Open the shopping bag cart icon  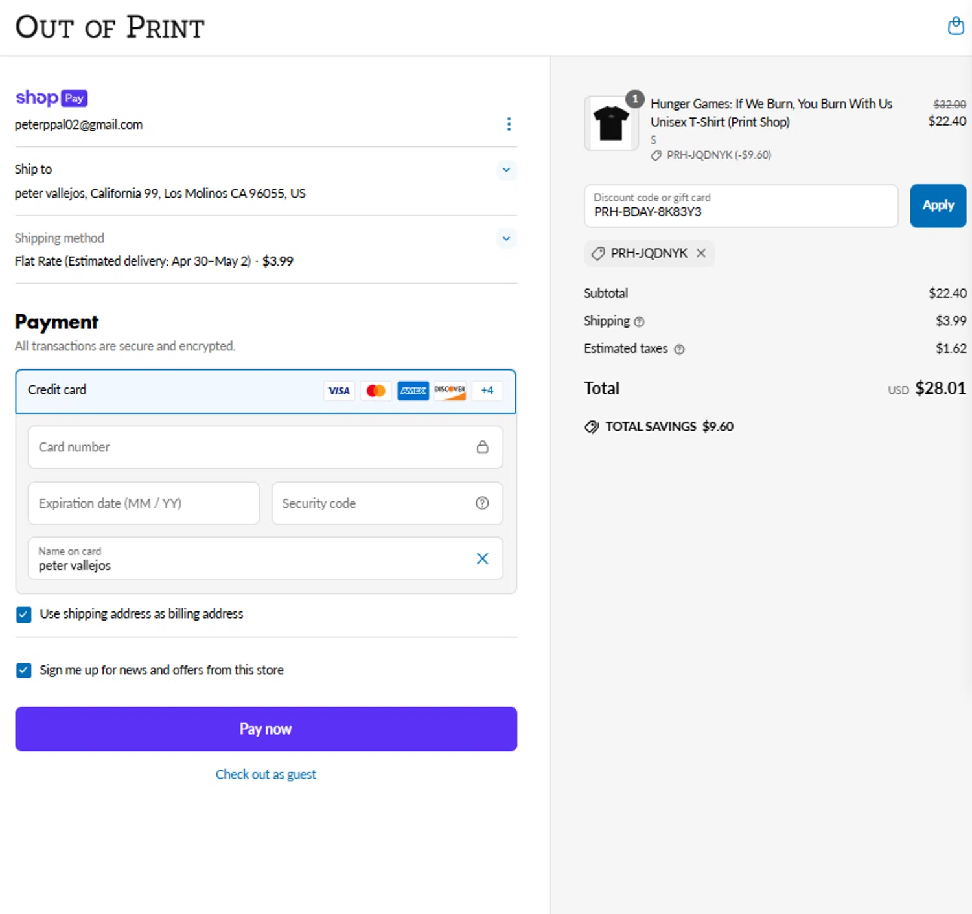point(956,26)
